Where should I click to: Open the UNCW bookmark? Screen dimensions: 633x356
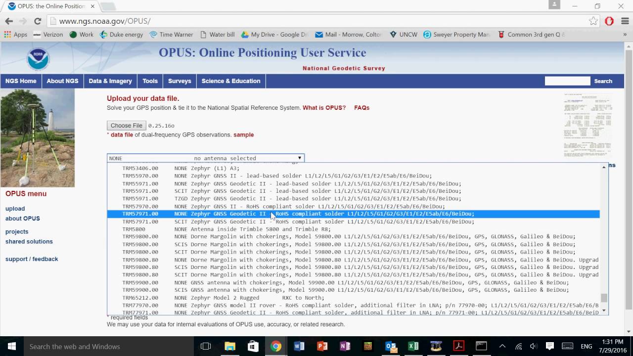coord(403,35)
